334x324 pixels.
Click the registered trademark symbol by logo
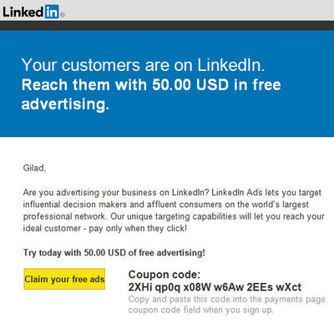pos(63,15)
